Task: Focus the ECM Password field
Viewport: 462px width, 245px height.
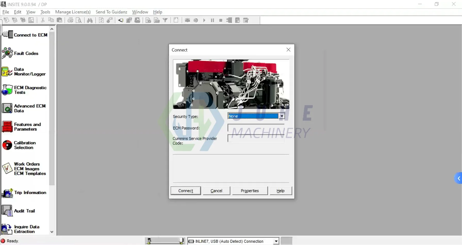Action: point(256,128)
